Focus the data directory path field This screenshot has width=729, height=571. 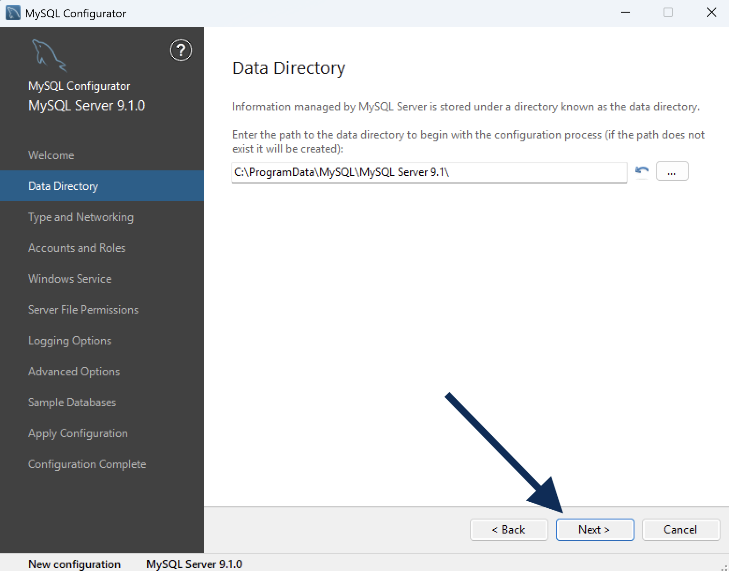pos(429,172)
